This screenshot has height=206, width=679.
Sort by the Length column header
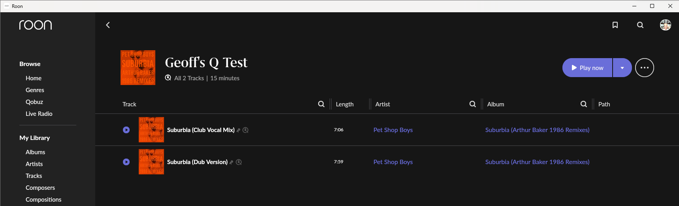[x=345, y=104]
